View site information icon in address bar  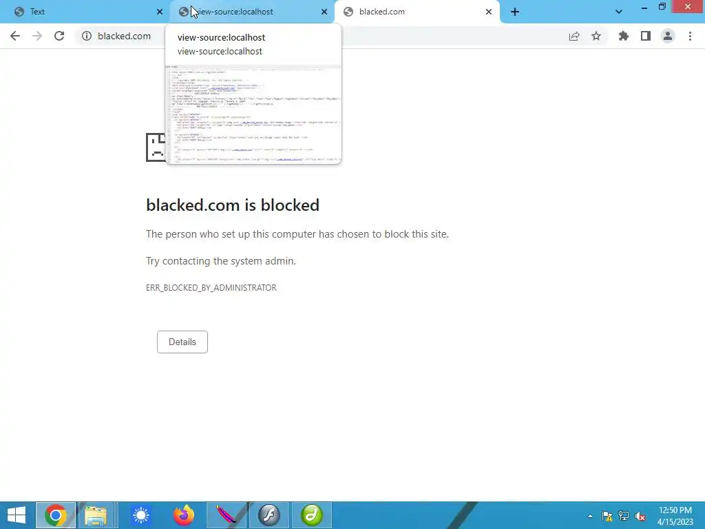tap(86, 36)
